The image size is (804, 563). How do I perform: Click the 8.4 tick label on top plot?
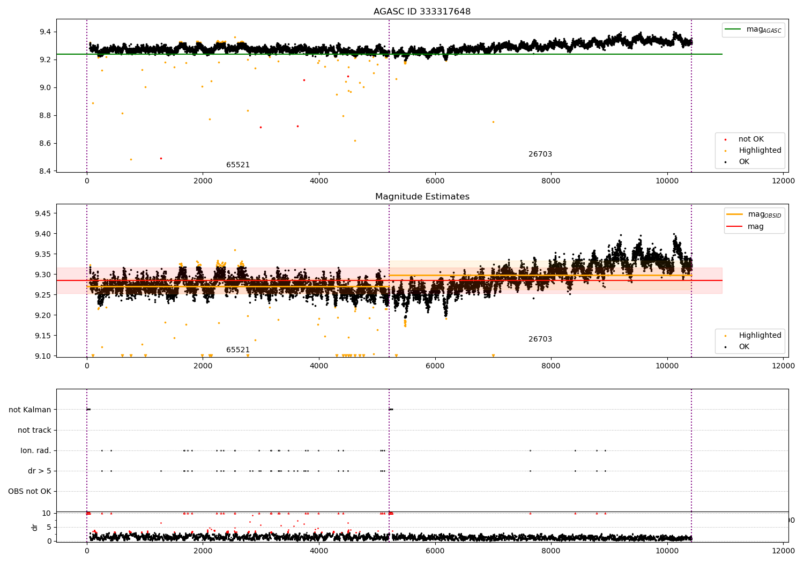click(45, 171)
